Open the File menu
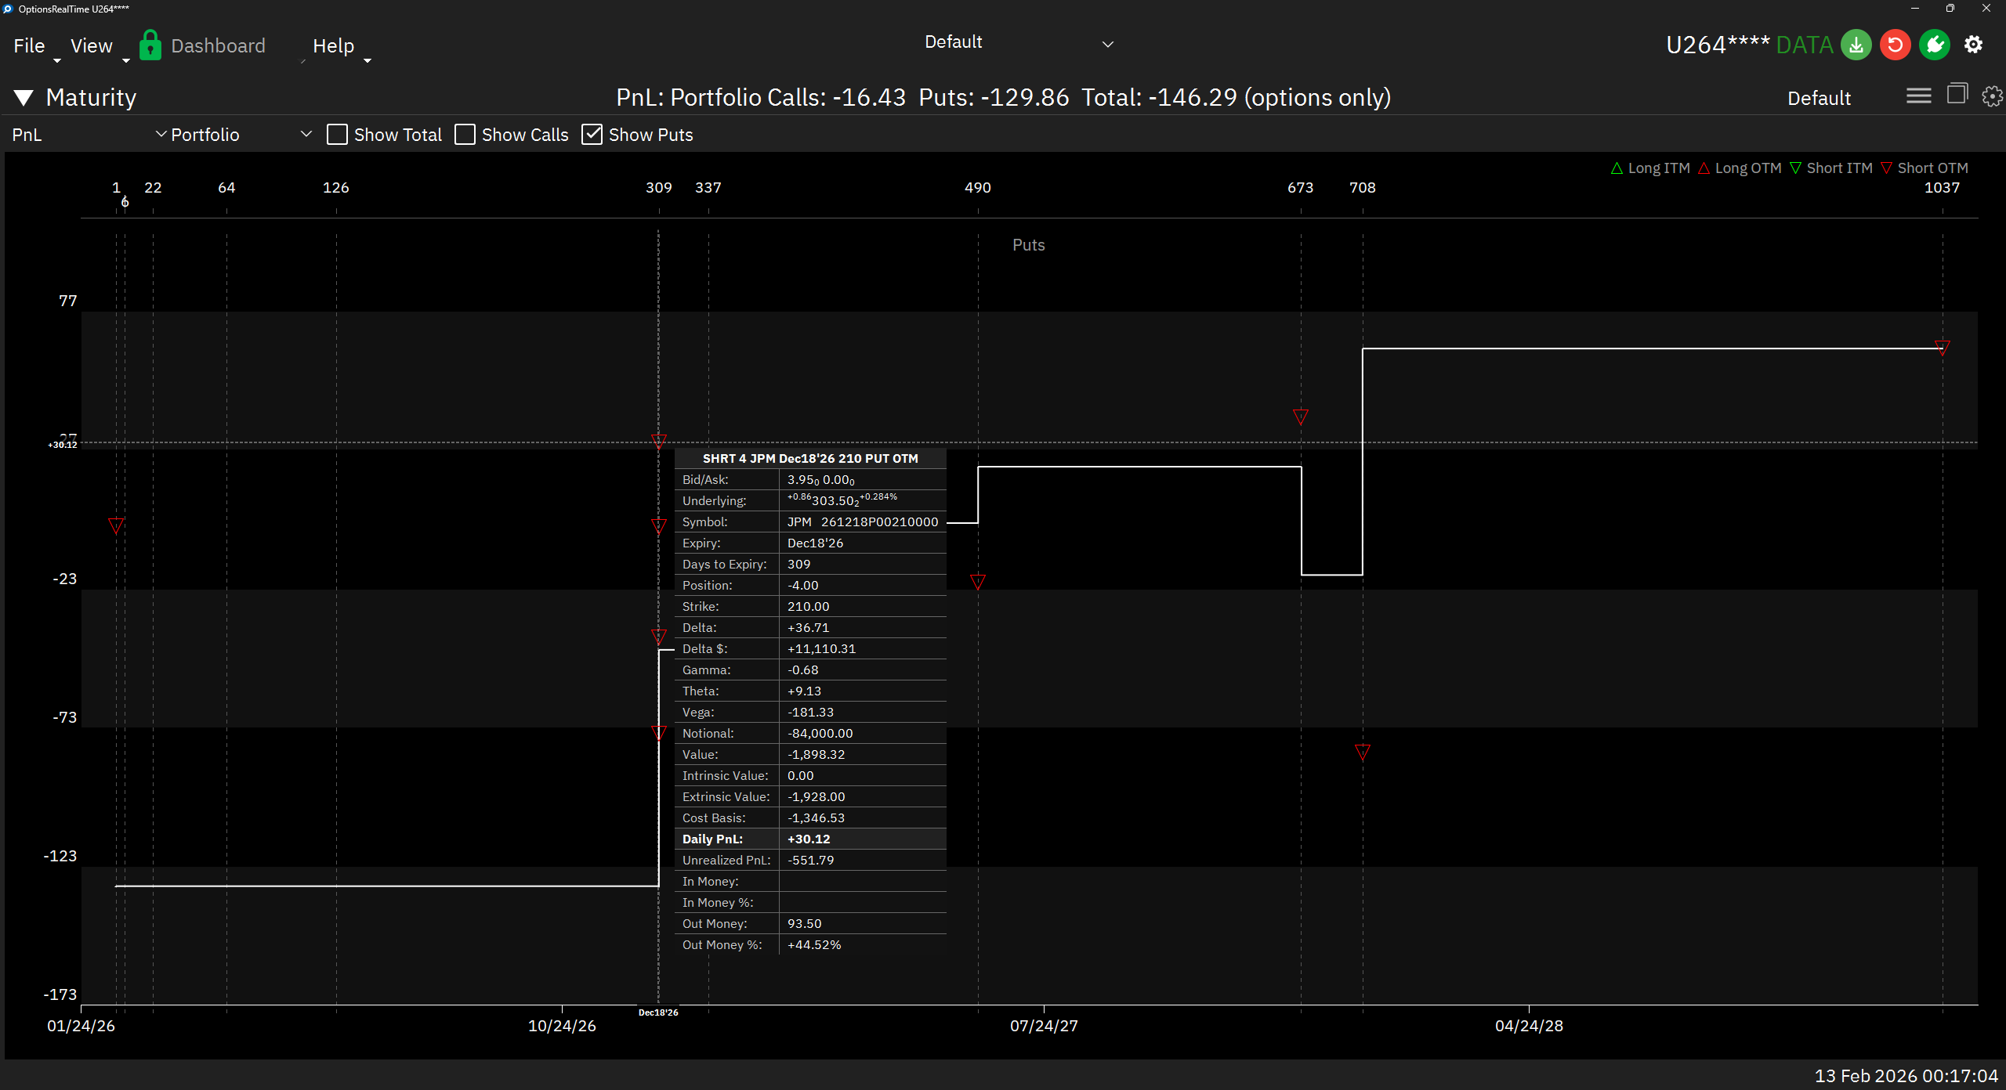 click(x=29, y=46)
